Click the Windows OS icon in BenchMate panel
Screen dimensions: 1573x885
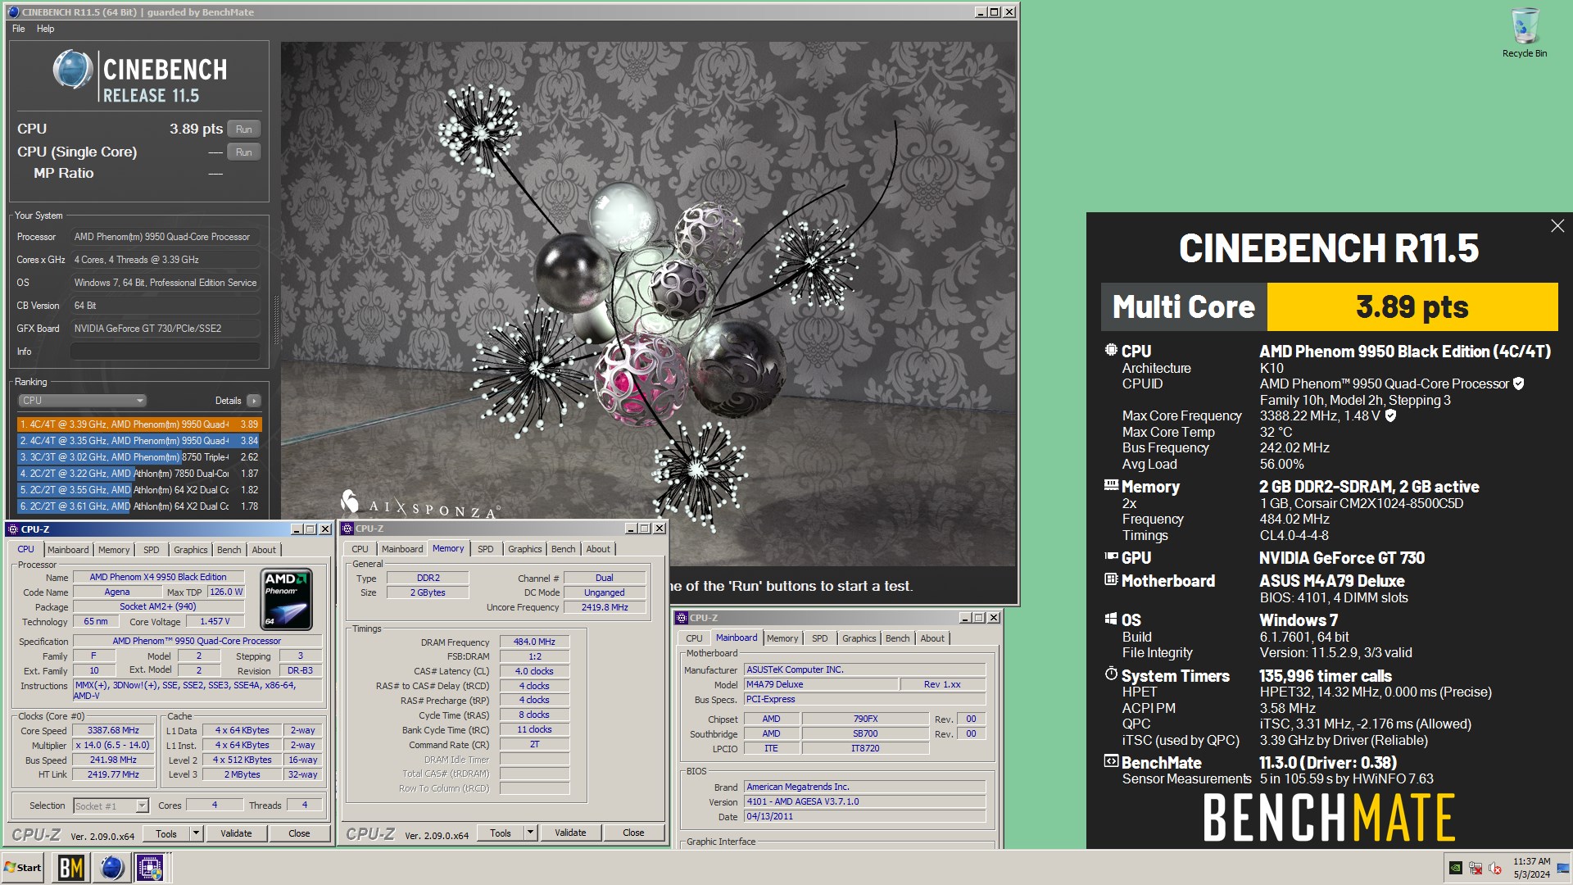click(1111, 619)
